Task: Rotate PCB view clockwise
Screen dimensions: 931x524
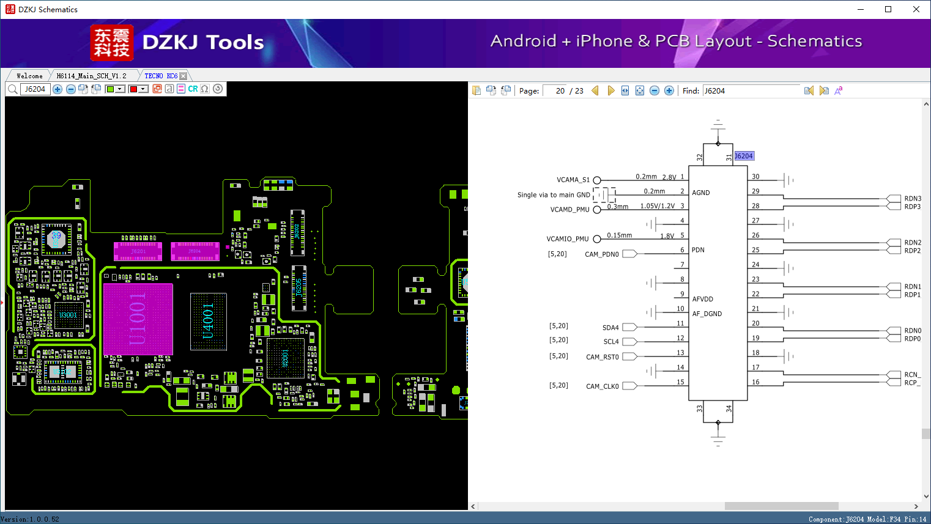Action: point(83,89)
